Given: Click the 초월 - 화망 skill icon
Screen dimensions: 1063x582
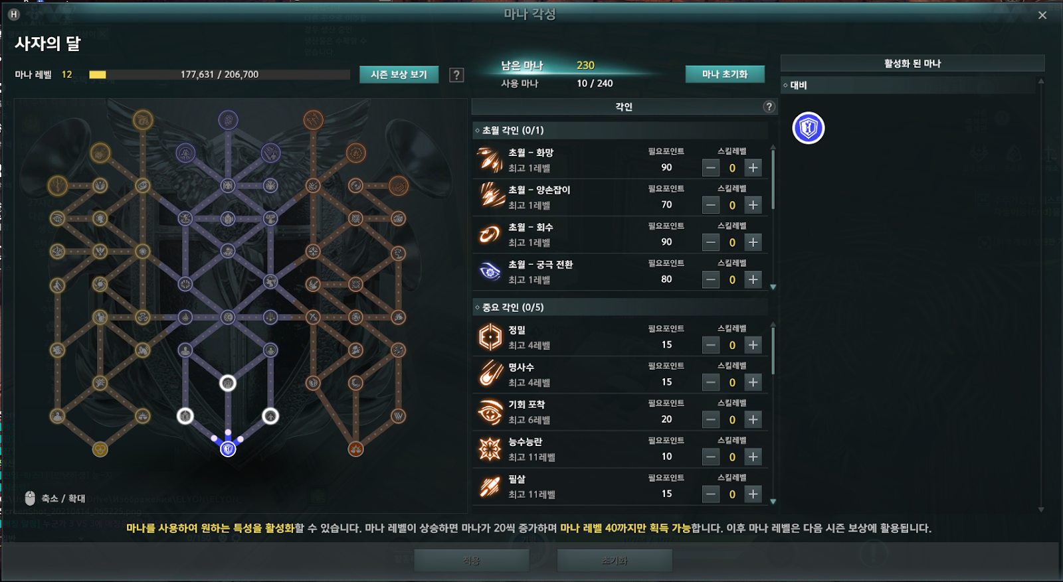Looking at the screenshot, I should pos(490,160).
